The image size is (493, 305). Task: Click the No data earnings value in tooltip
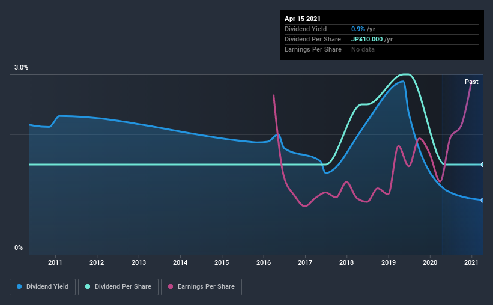363,49
